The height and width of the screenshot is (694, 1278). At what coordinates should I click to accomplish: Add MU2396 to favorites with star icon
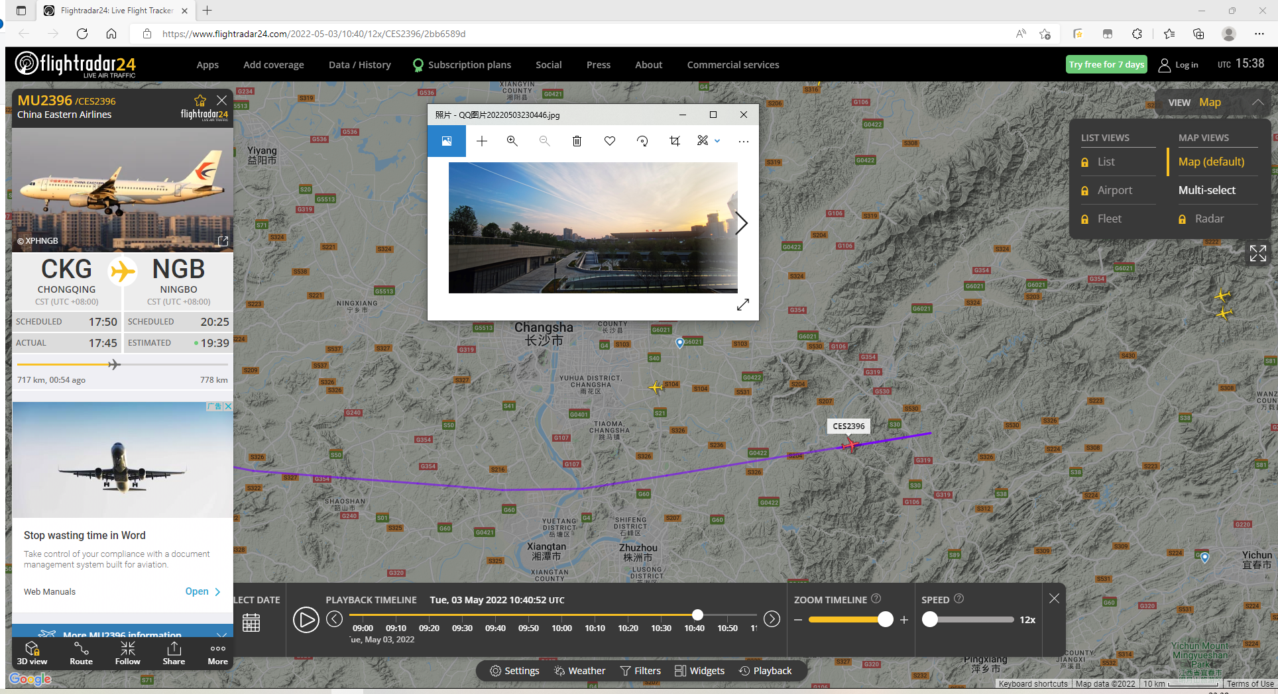tap(200, 101)
